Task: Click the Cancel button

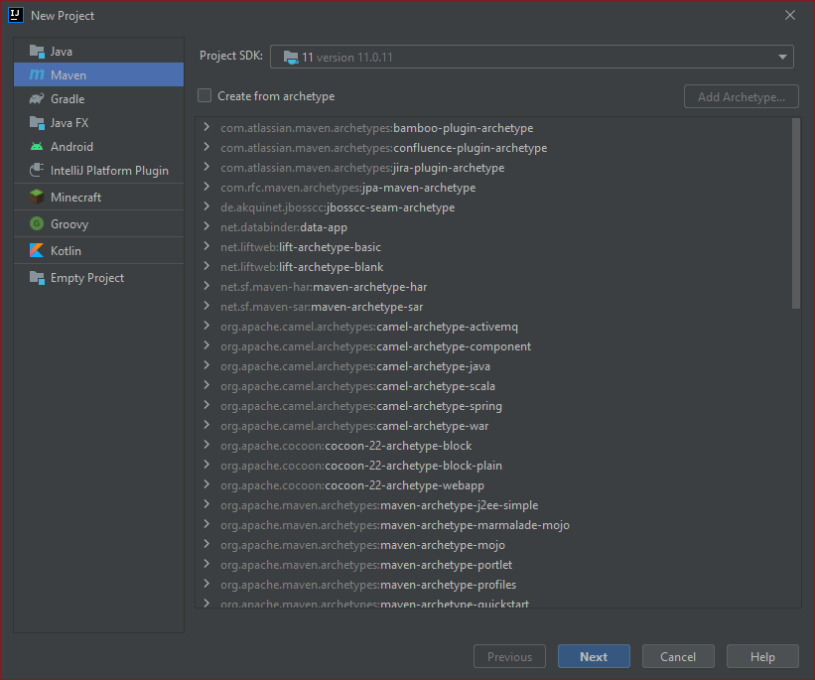Action: click(678, 656)
